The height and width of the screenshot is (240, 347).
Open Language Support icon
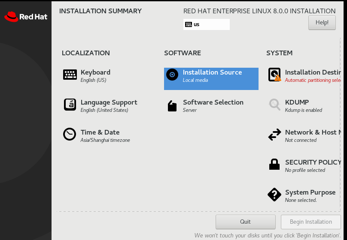tap(70, 105)
